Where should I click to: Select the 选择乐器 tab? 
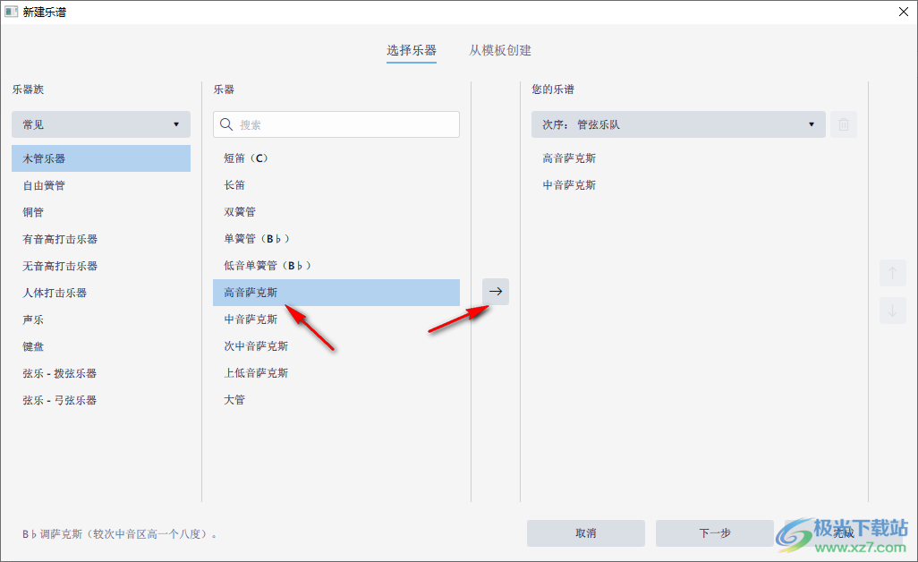(411, 51)
